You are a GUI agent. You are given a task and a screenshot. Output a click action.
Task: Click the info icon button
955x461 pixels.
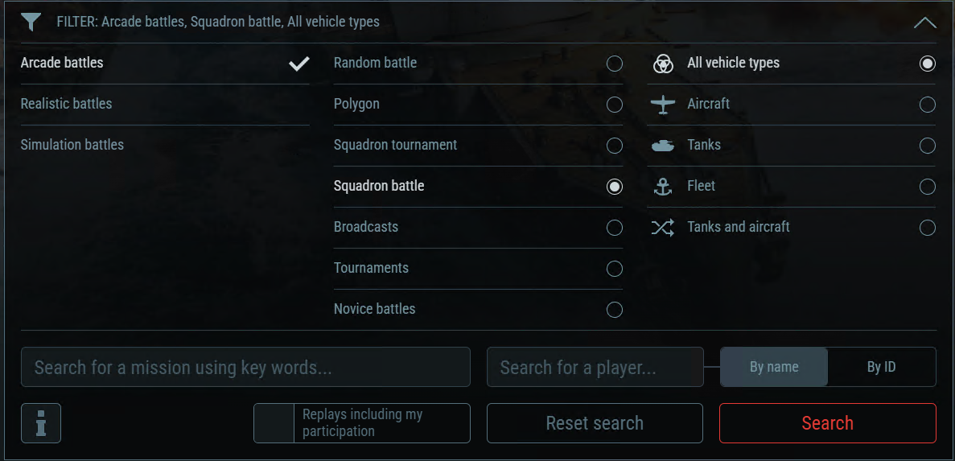41,422
